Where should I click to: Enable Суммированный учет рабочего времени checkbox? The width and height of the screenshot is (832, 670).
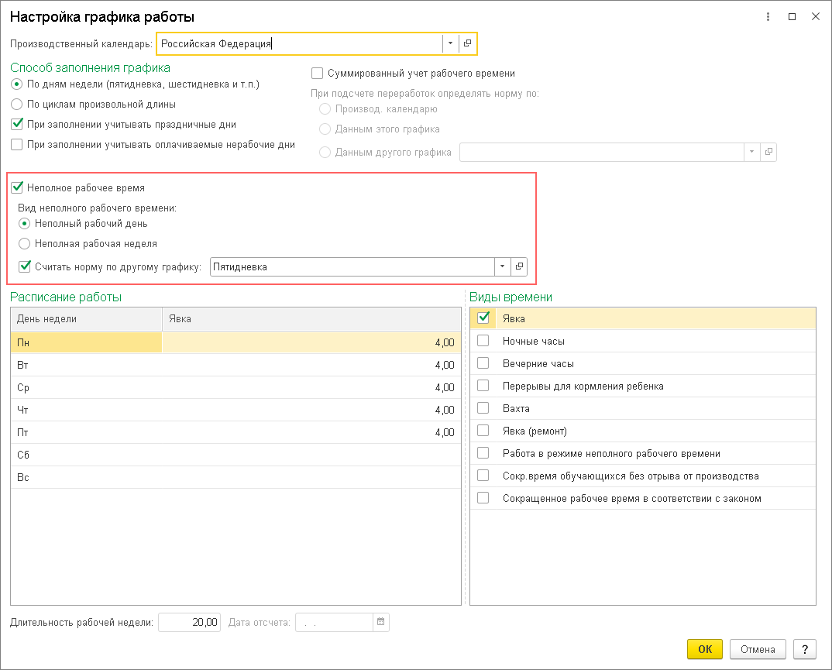(317, 74)
